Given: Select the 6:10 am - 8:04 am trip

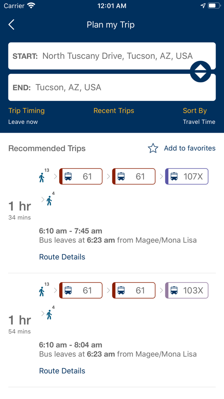Looking at the screenshot, I should pos(70,345).
